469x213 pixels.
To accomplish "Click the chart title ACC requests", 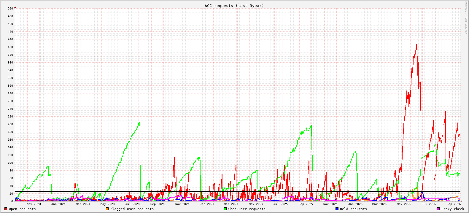I will click(234, 6).
